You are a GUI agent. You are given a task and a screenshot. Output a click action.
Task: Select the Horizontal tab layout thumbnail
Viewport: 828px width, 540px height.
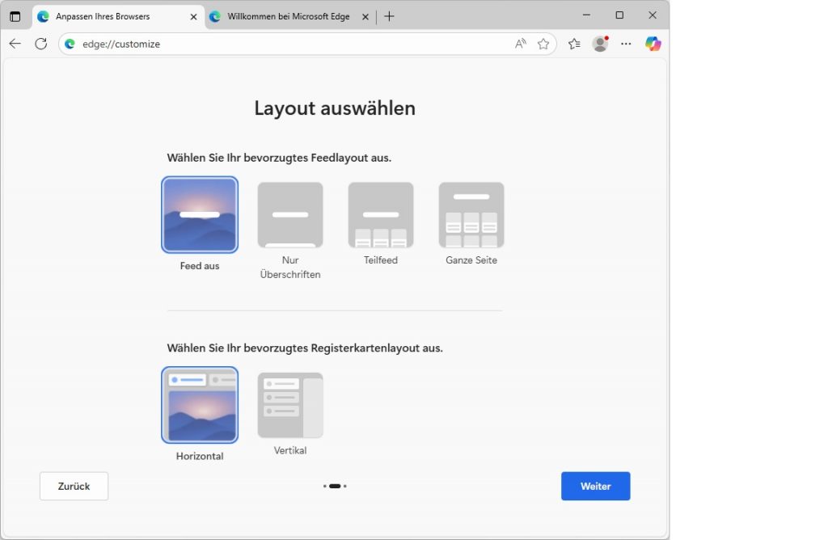pos(200,405)
